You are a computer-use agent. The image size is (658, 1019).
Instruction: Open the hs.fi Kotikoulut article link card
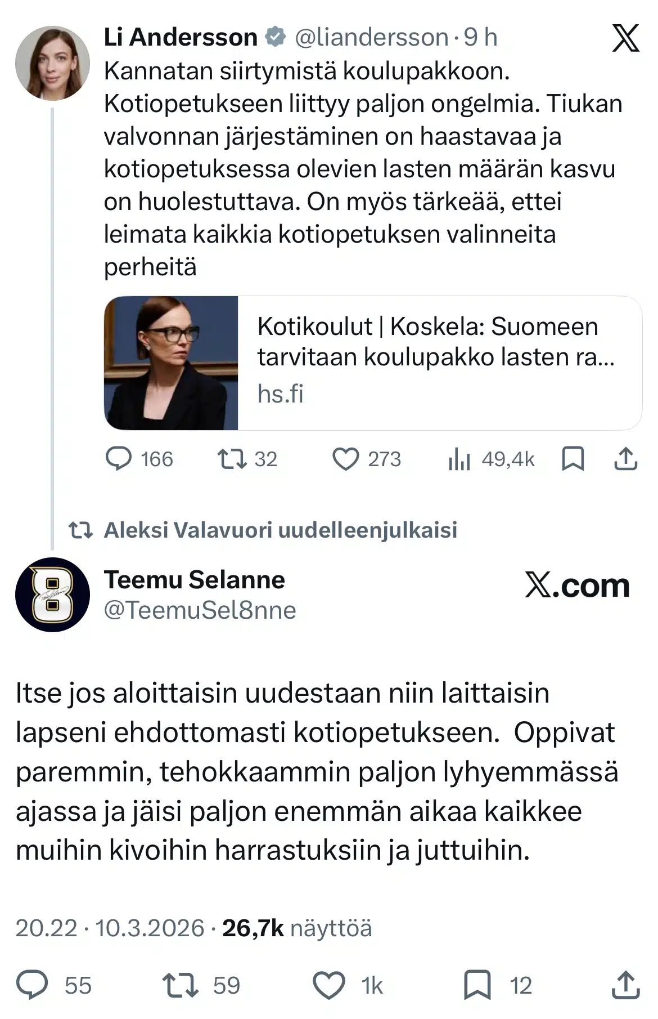pos(373,363)
